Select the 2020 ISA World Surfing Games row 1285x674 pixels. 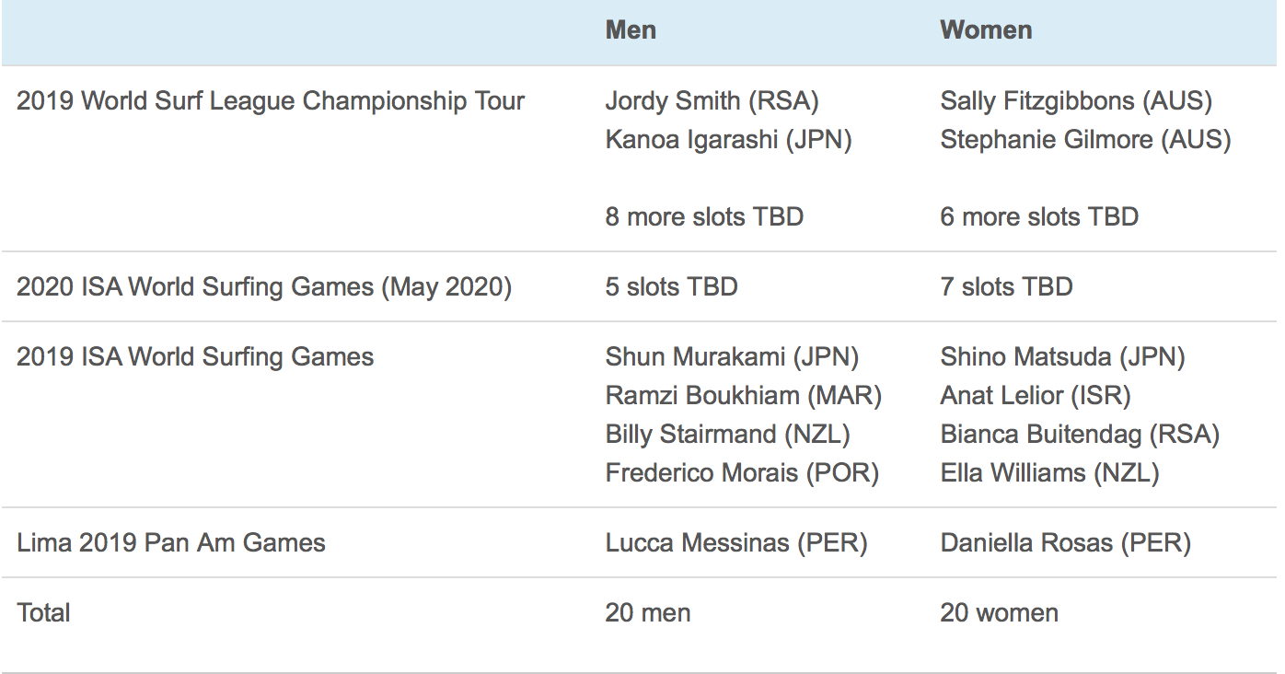click(x=639, y=286)
